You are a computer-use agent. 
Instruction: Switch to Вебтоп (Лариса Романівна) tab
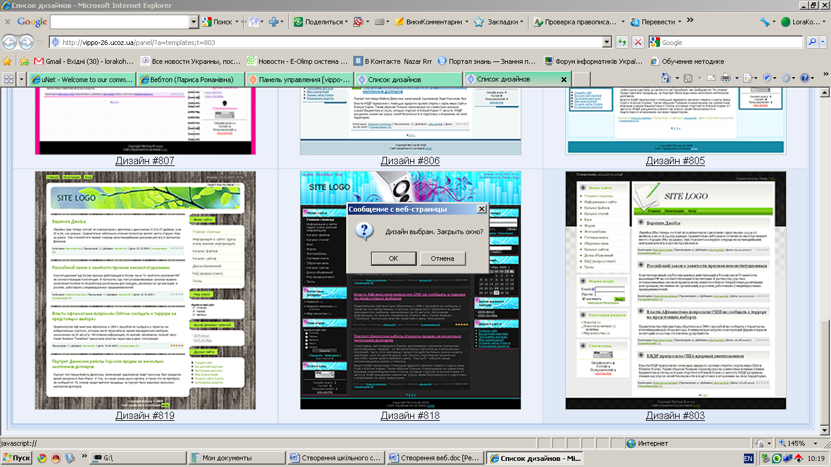(x=191, y=79)
